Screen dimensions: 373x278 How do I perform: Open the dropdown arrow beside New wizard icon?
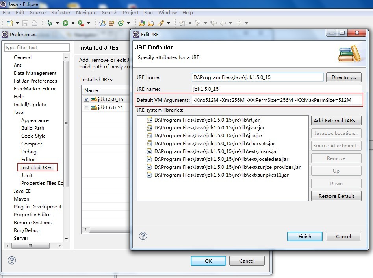(x=17, y=23)
